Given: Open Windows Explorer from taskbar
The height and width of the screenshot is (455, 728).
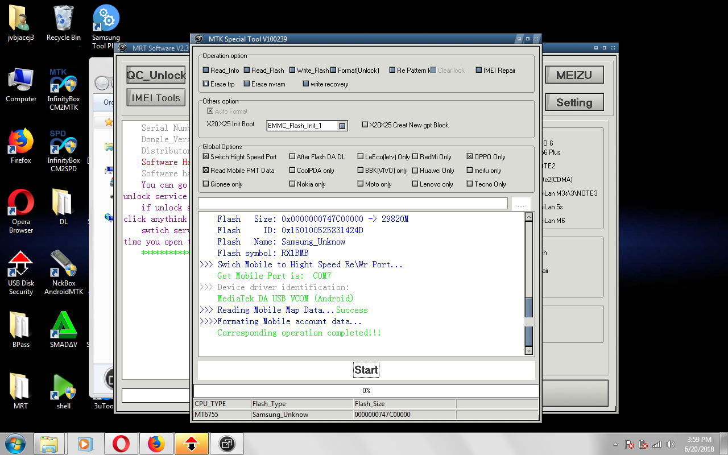Looking at the screenshot, I should tap(49, 444).
